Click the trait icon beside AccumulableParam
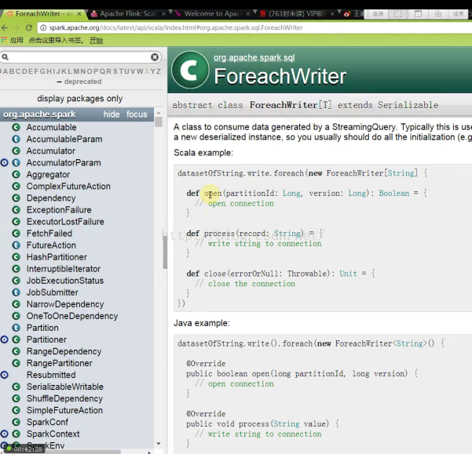Image resolution: width=472 pixels, height=454 pixels. 16,139
